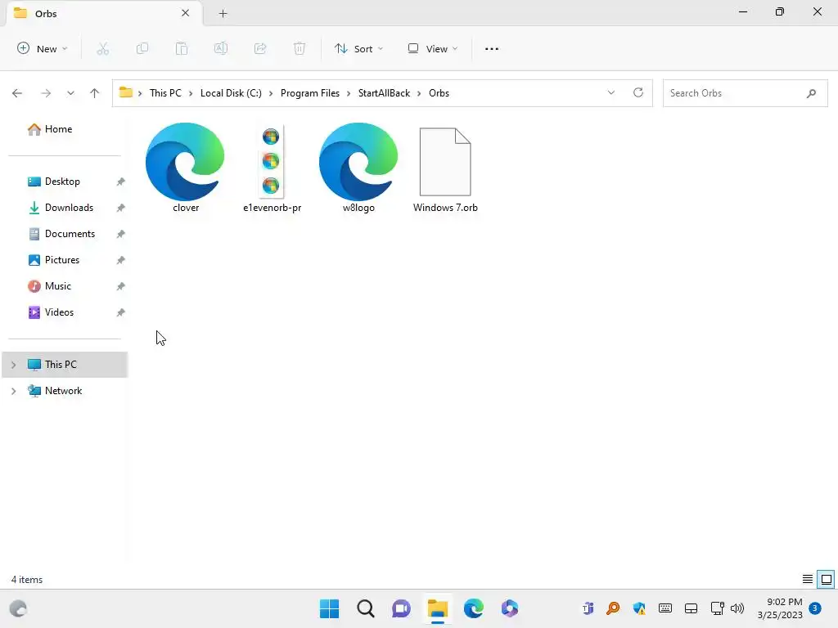Select the clover file thumbnail

[185, 162]
